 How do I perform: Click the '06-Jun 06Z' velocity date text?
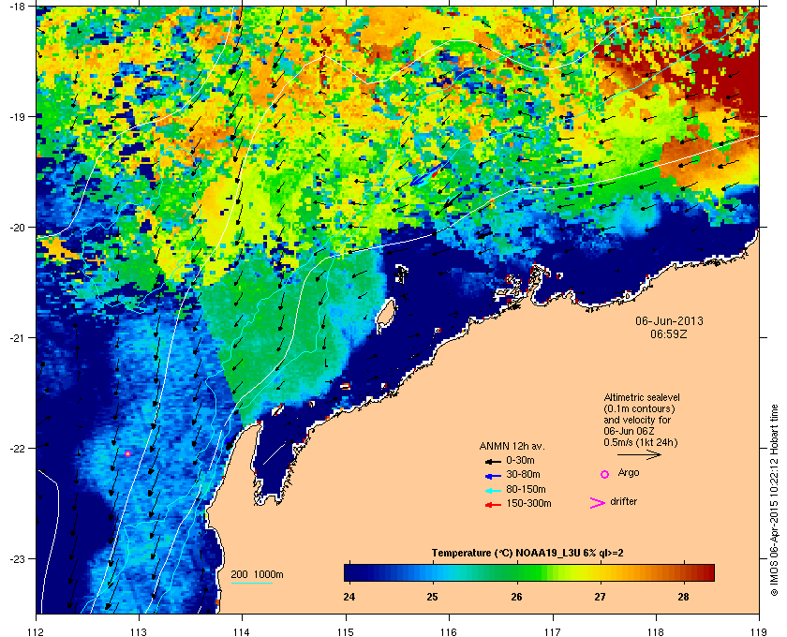pos(629,431)
